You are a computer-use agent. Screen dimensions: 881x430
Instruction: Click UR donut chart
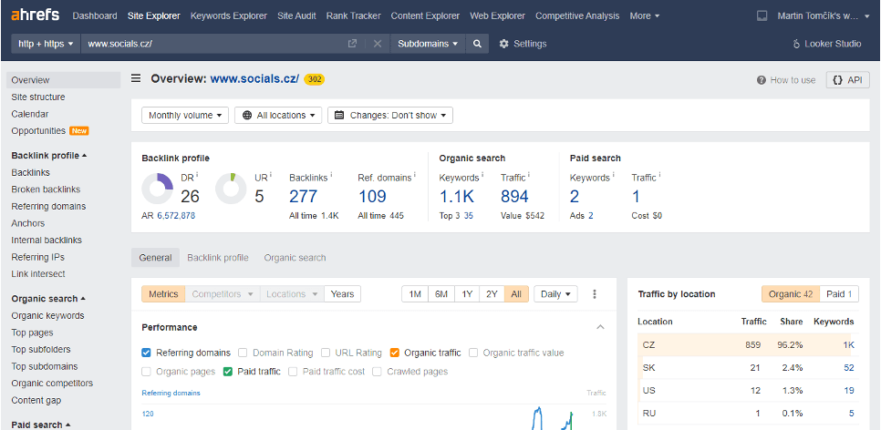coord(231,189)
